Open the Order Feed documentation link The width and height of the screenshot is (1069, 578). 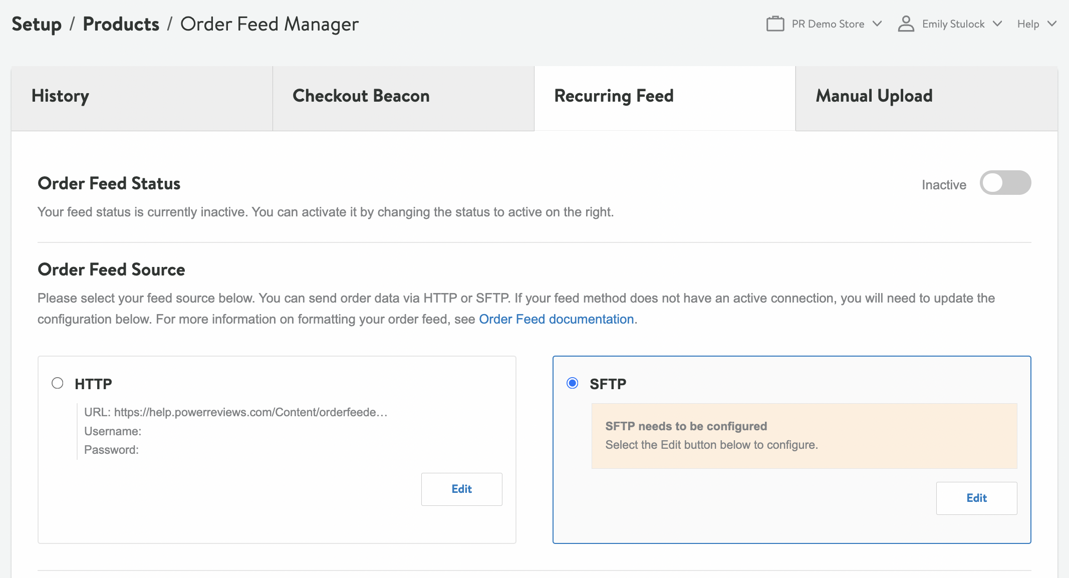click(x=556, y=319)
